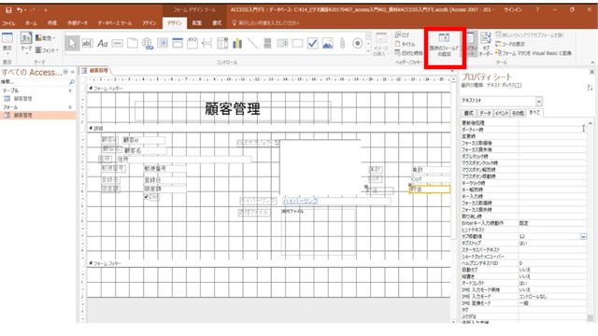Open the File (ファイル) tab

coord(8,23)
